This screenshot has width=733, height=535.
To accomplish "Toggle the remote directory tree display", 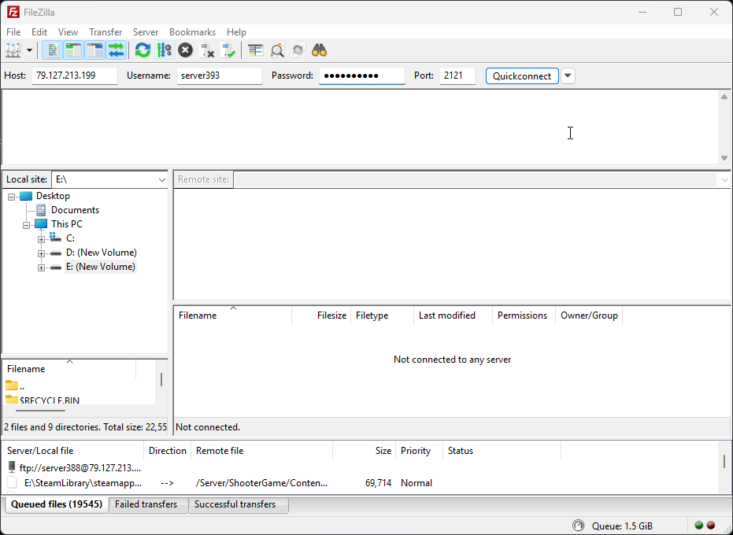I will pyautogui.click(x=95, y=50).
